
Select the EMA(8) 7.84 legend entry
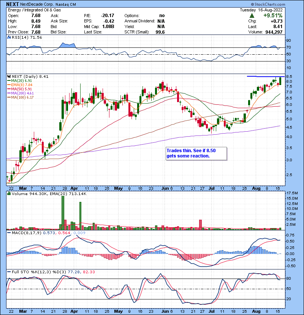point(20,85)
